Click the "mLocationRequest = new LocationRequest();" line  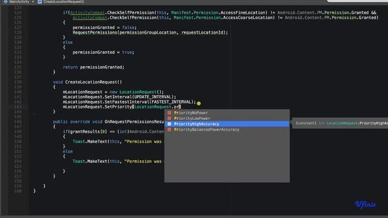(x=113, y=92)
